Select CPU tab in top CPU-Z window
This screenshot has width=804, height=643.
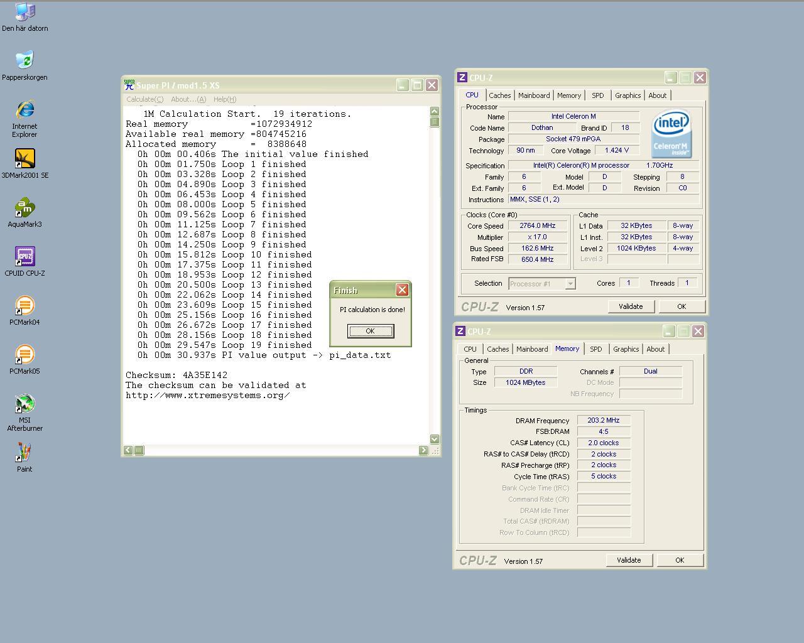[472, 95]
